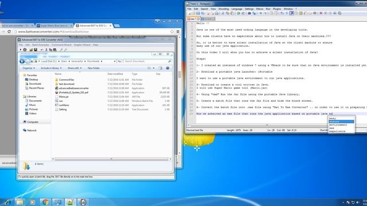Click the bookmark star in Chrome address bar

point(172,31)
